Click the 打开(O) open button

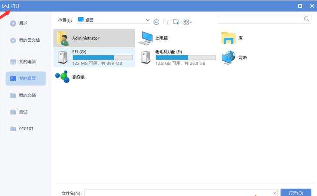[296, 193]
